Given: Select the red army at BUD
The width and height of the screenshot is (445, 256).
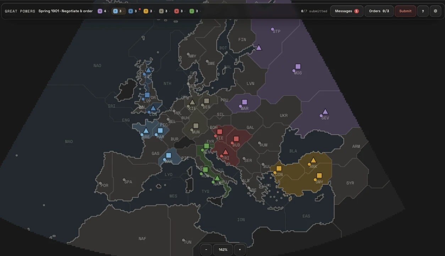Looking at the screenshot, I should (236, 139).
